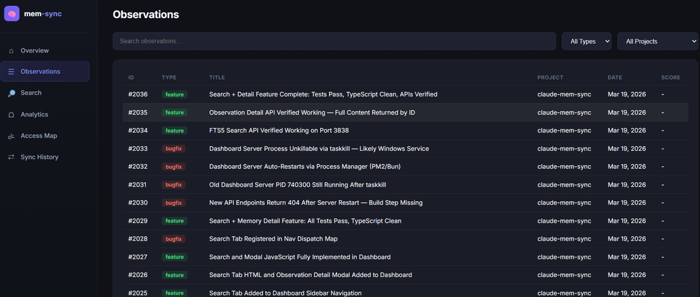Screen dimensions: 700x297
Task: Click the Access Map icon in sidebar
Action: click(x=11, y=136)
